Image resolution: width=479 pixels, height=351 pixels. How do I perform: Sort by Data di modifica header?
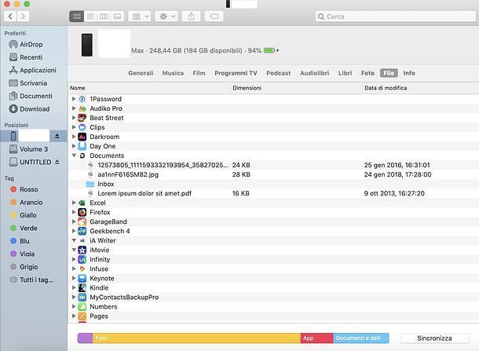[x=421, y=88]
